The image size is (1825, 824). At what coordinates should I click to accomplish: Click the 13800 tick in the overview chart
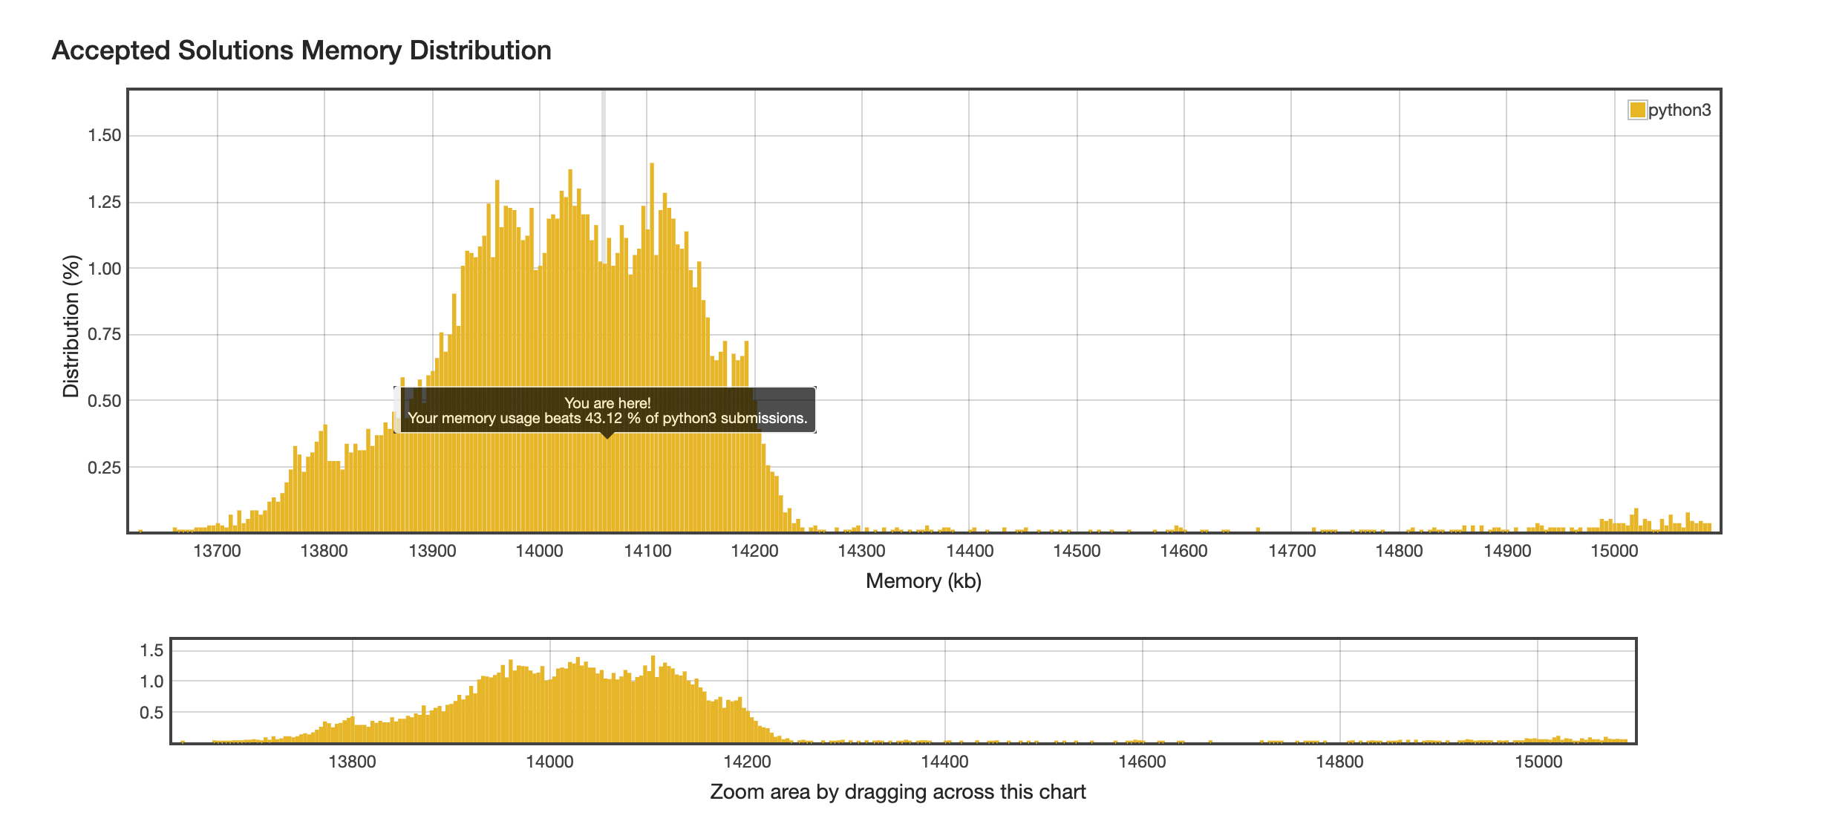coord(352,762)
